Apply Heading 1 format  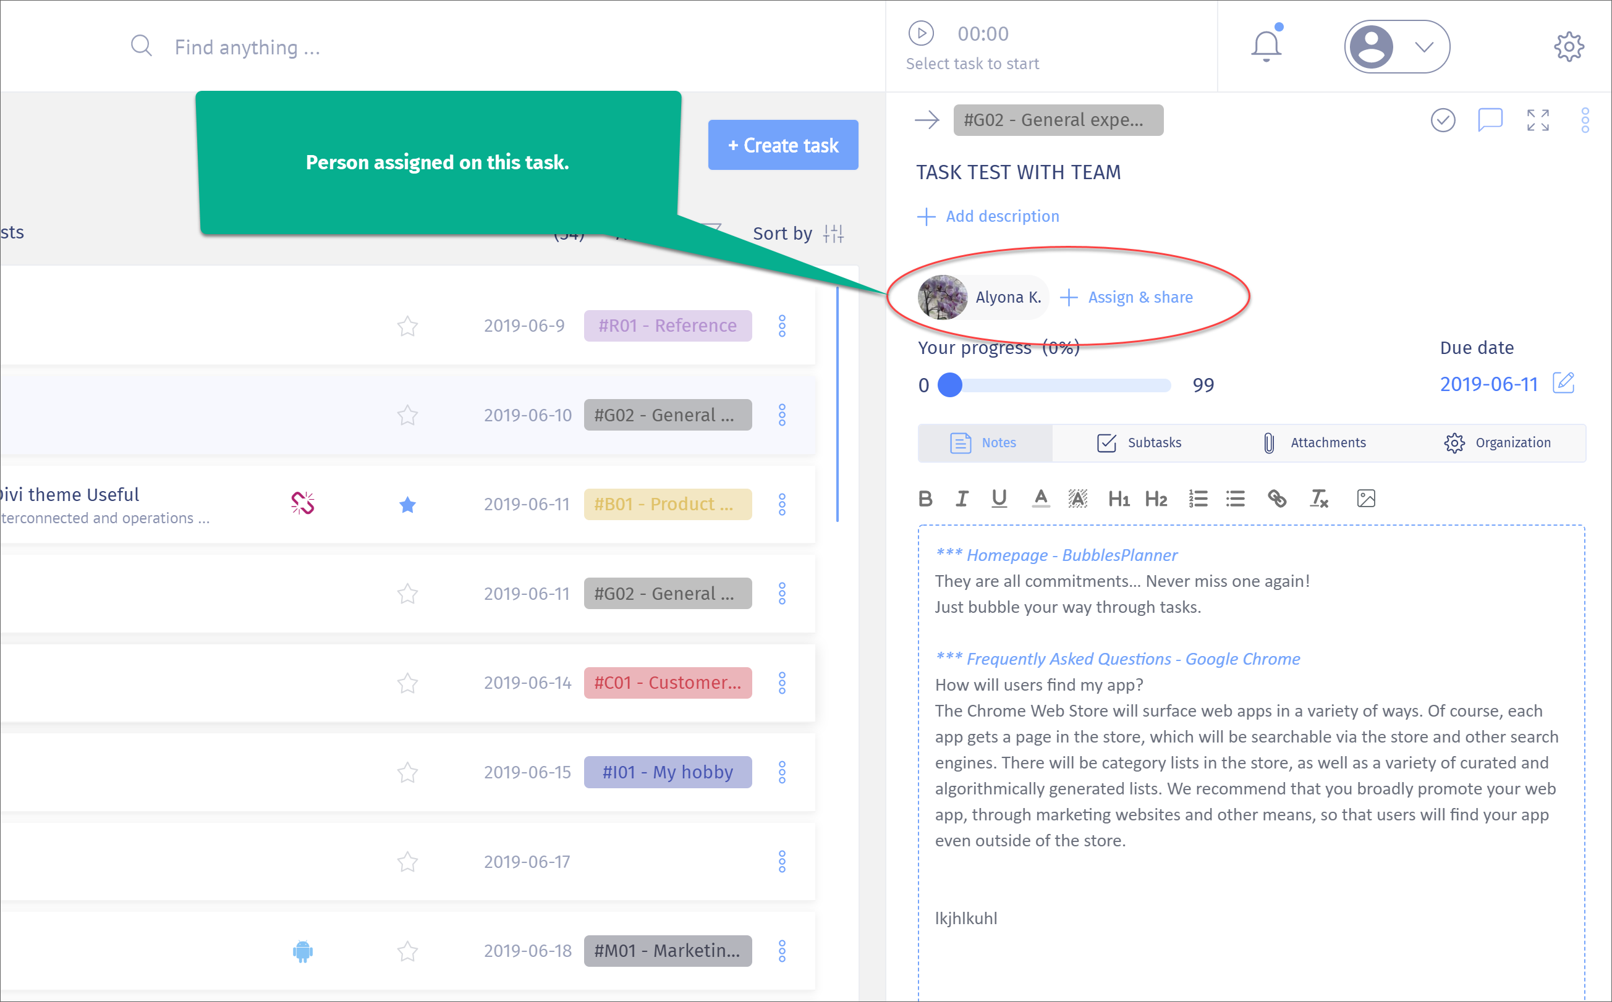click(x=1119, y=499)
